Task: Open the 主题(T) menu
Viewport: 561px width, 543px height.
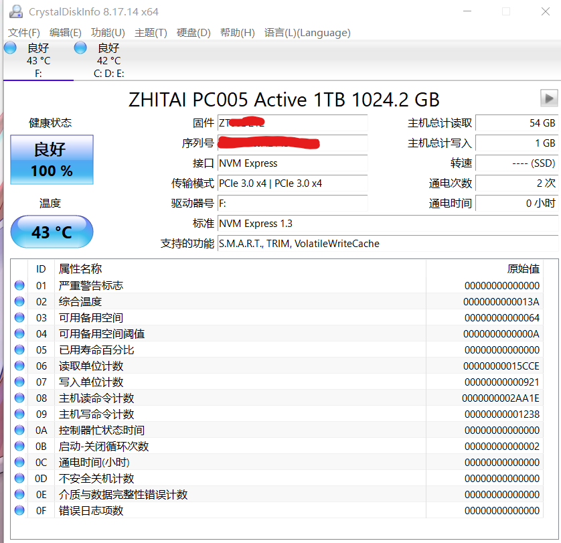Action: pyautogui.click(x=151, y=33)
